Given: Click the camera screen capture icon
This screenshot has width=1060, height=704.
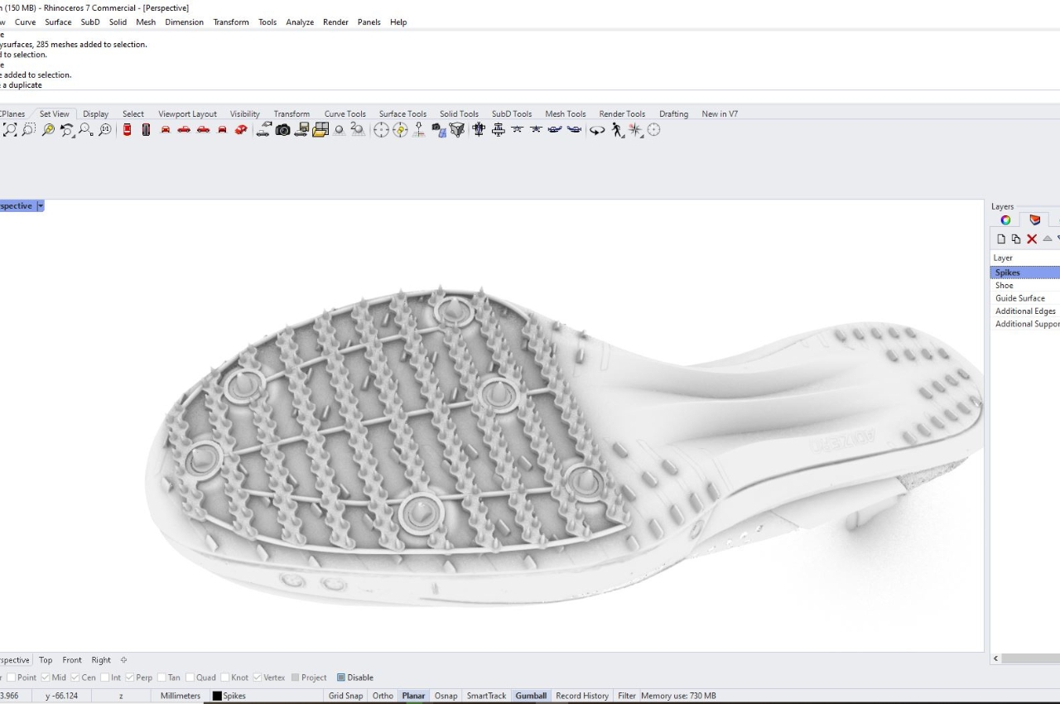Looking at the screenshot, I should pos(283,129).
